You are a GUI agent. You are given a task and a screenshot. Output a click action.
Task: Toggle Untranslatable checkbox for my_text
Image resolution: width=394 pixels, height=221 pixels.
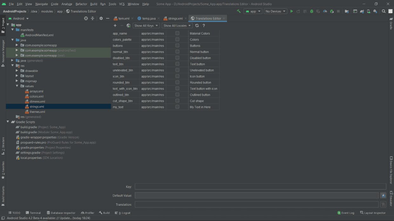177,107
